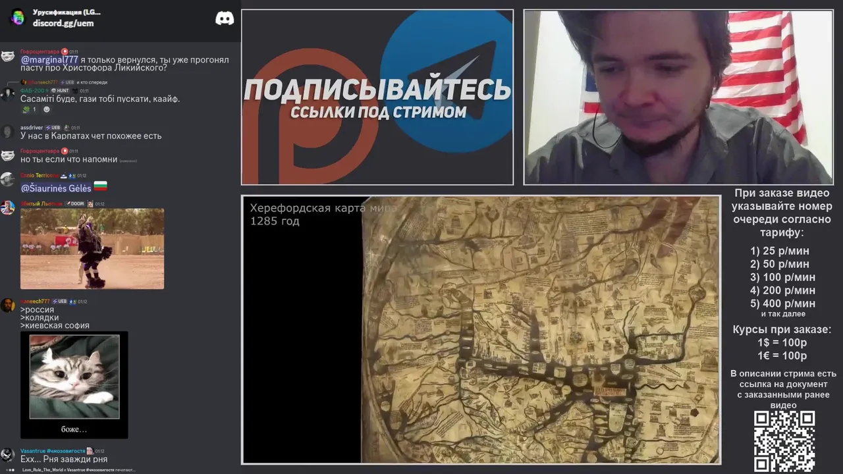Click message 'У нас в Карпатах чет похожее есть'
This screenshot has width=843, height=474.
pyautogui.click(x=91, y=136)
